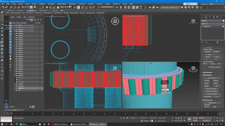Click the pin stack icon below modifier stack
This screenshot has height=126, width=225.
[202, 42]
